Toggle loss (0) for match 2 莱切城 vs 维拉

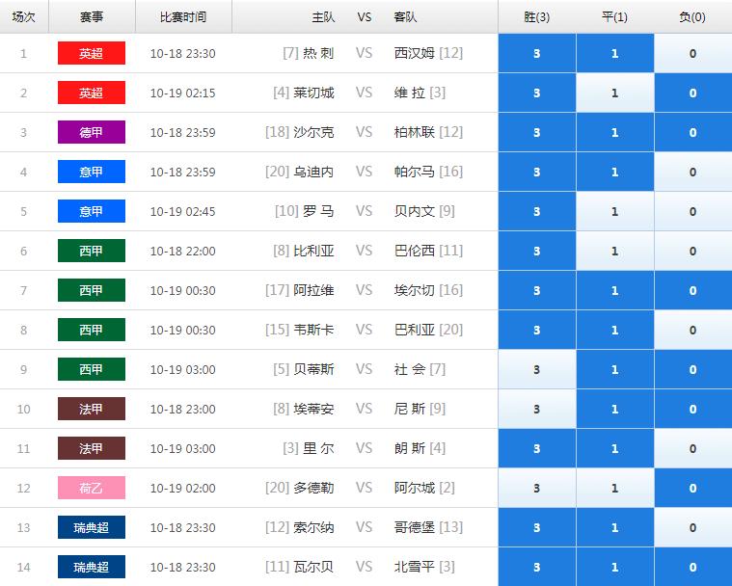coord(693,93)
